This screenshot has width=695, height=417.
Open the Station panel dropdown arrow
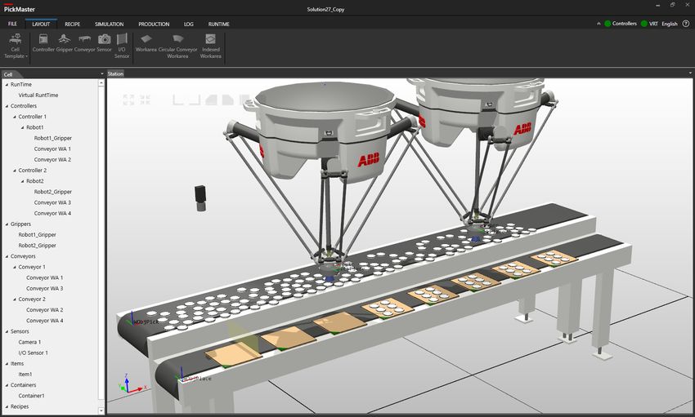690,73
